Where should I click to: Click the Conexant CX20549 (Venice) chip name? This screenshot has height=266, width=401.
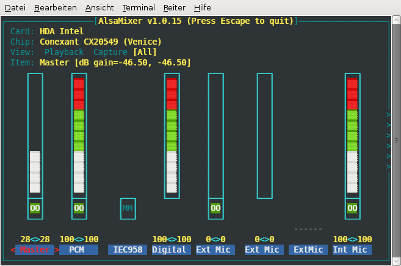point(101,42)
